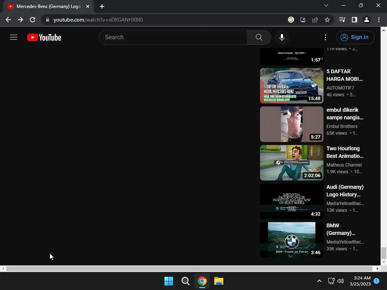
Task: Toggle the browser side panel
Action: [x=354, y=20]
